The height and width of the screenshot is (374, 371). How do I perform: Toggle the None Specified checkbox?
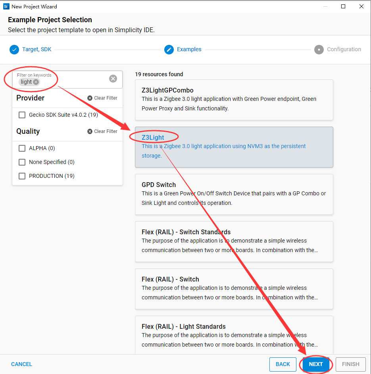pyautogui.click(x=22, y=162)
